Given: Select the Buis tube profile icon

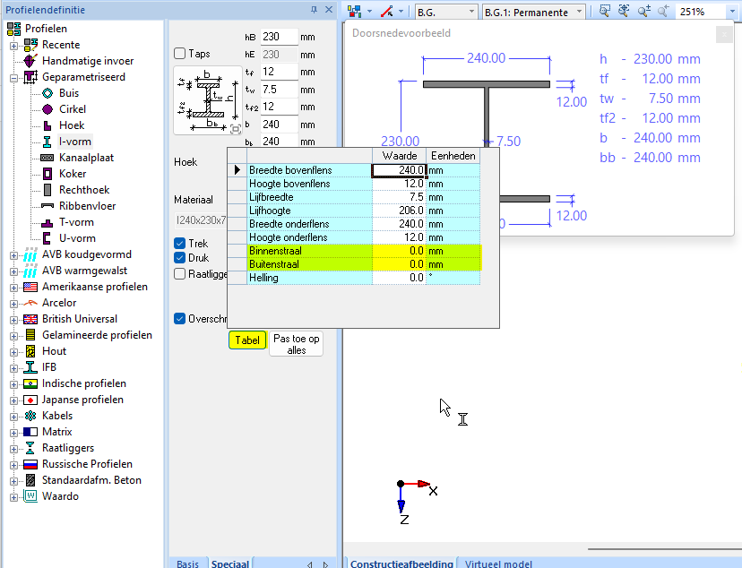Looking at the screenshot, I should tap(47, 93).
